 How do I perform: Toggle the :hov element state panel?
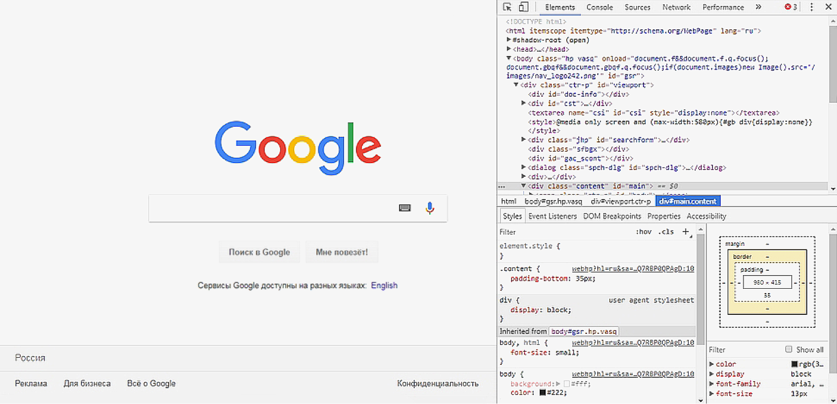(x=644, y=232)
